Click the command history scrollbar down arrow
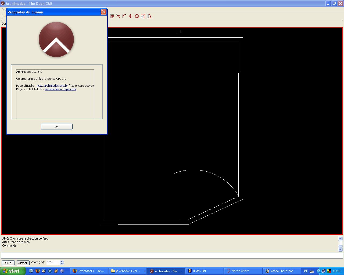This screenshot has width=344, height=275. [340, 249]
